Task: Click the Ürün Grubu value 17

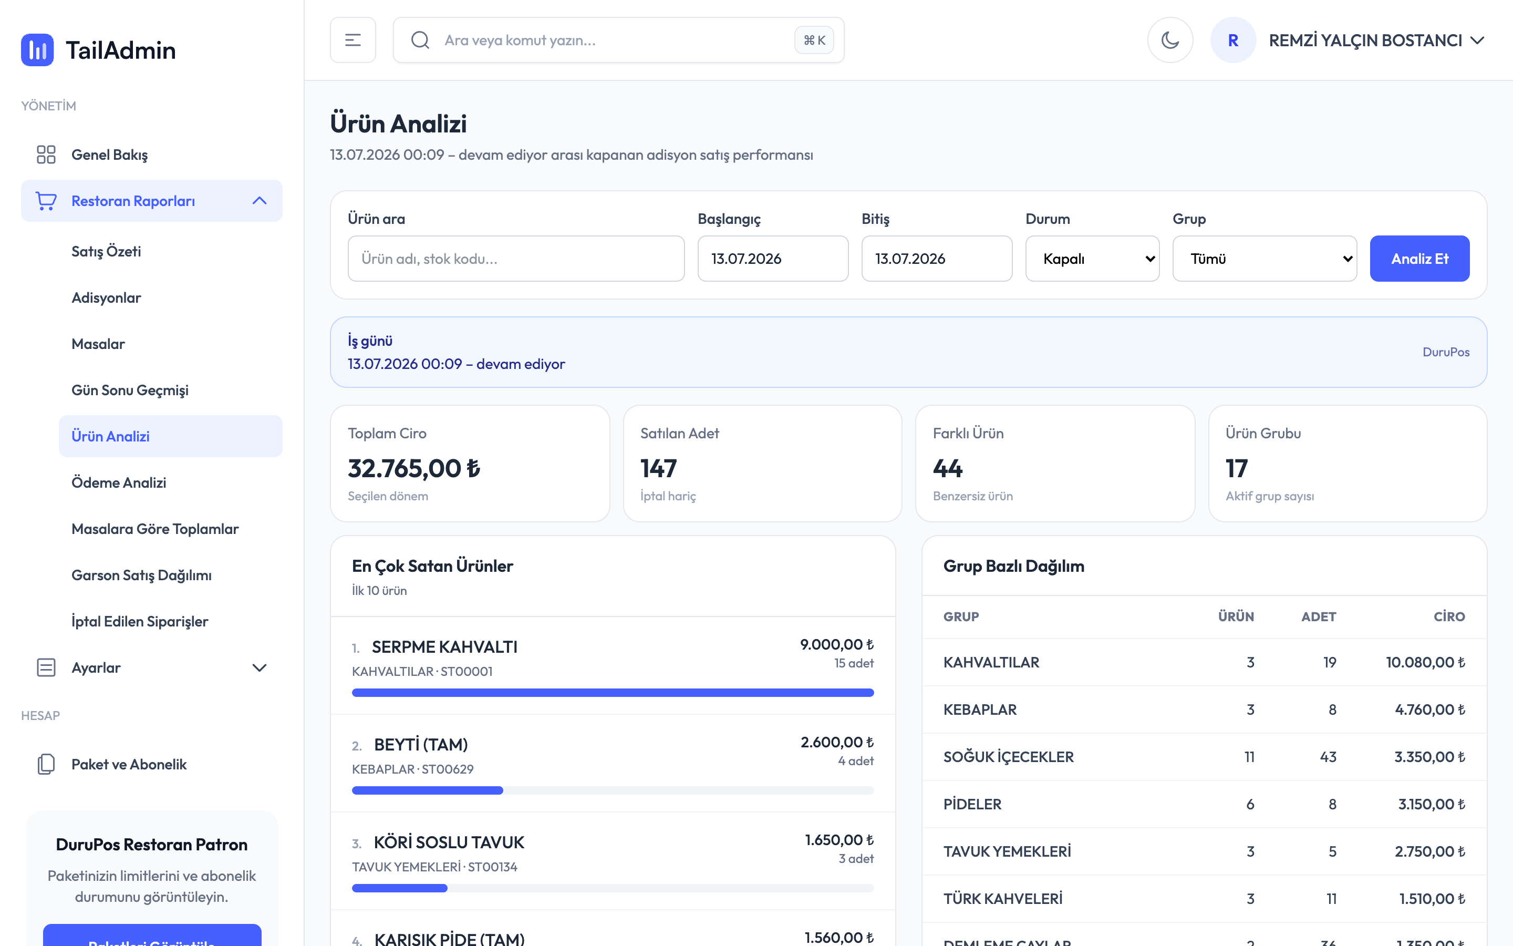Action: coord(1237,468)
